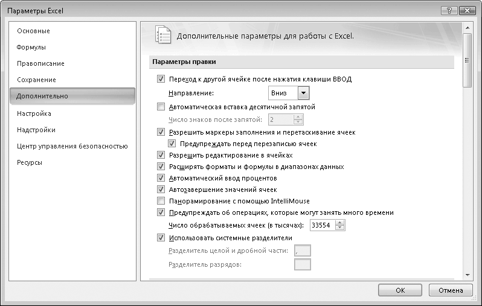The width and height of the screenshot is (482, 306).
Task: Click the scrollbar up arrow
Action: (x=468, y=28)
